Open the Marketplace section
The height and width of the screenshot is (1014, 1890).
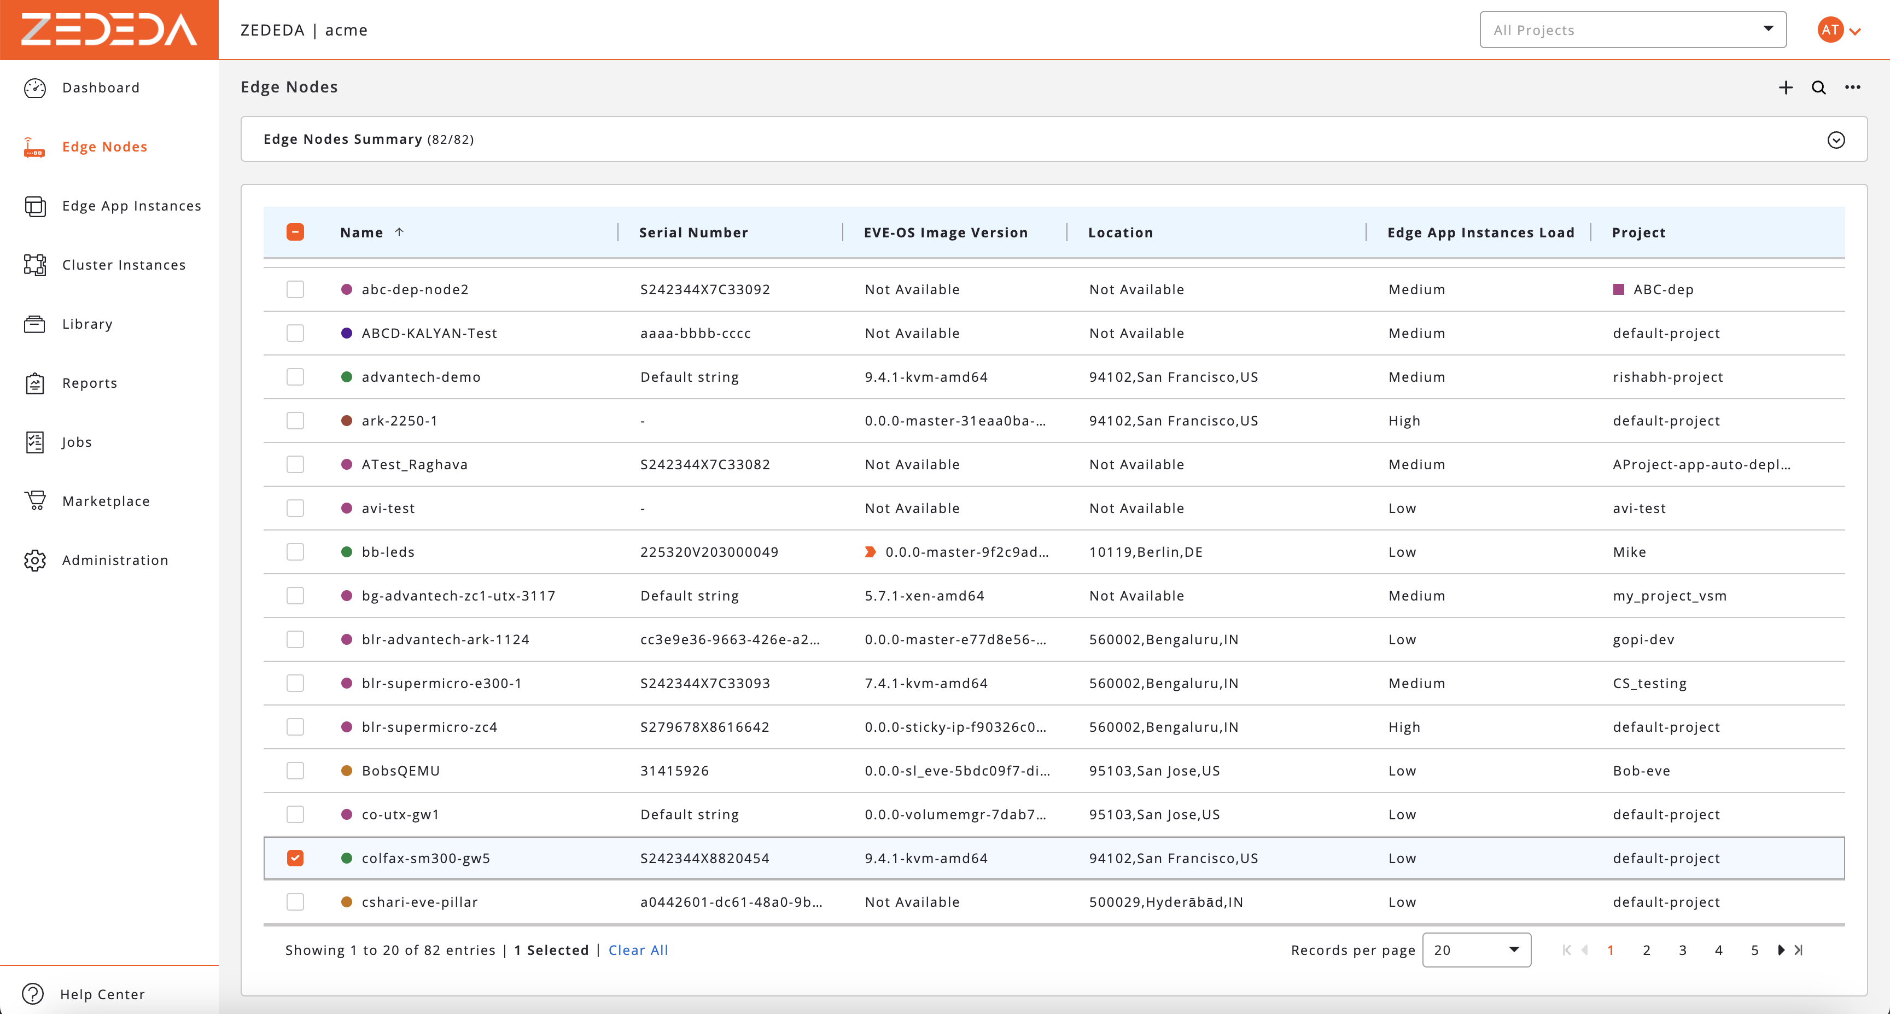point(106,500)
